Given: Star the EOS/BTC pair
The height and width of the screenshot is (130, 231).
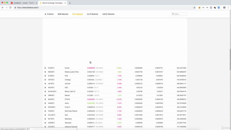Looking at the screenshot, I should pyautogui.click(x=45, y=76).
